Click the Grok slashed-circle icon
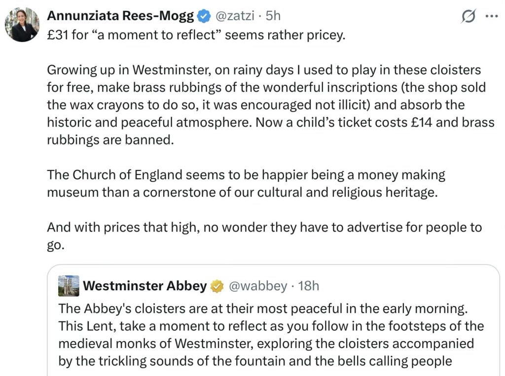Viewport: 505px width, 376px height. click(x=466, y=17)
